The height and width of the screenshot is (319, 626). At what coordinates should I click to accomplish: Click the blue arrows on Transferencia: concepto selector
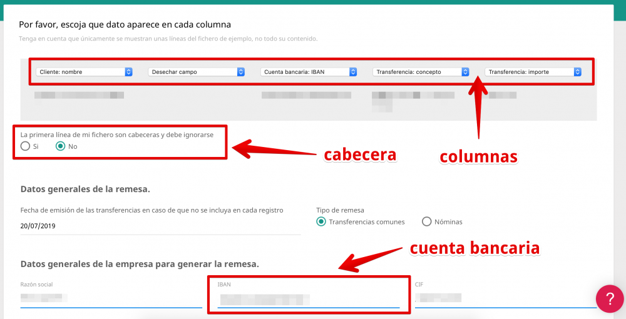point(465,72)
